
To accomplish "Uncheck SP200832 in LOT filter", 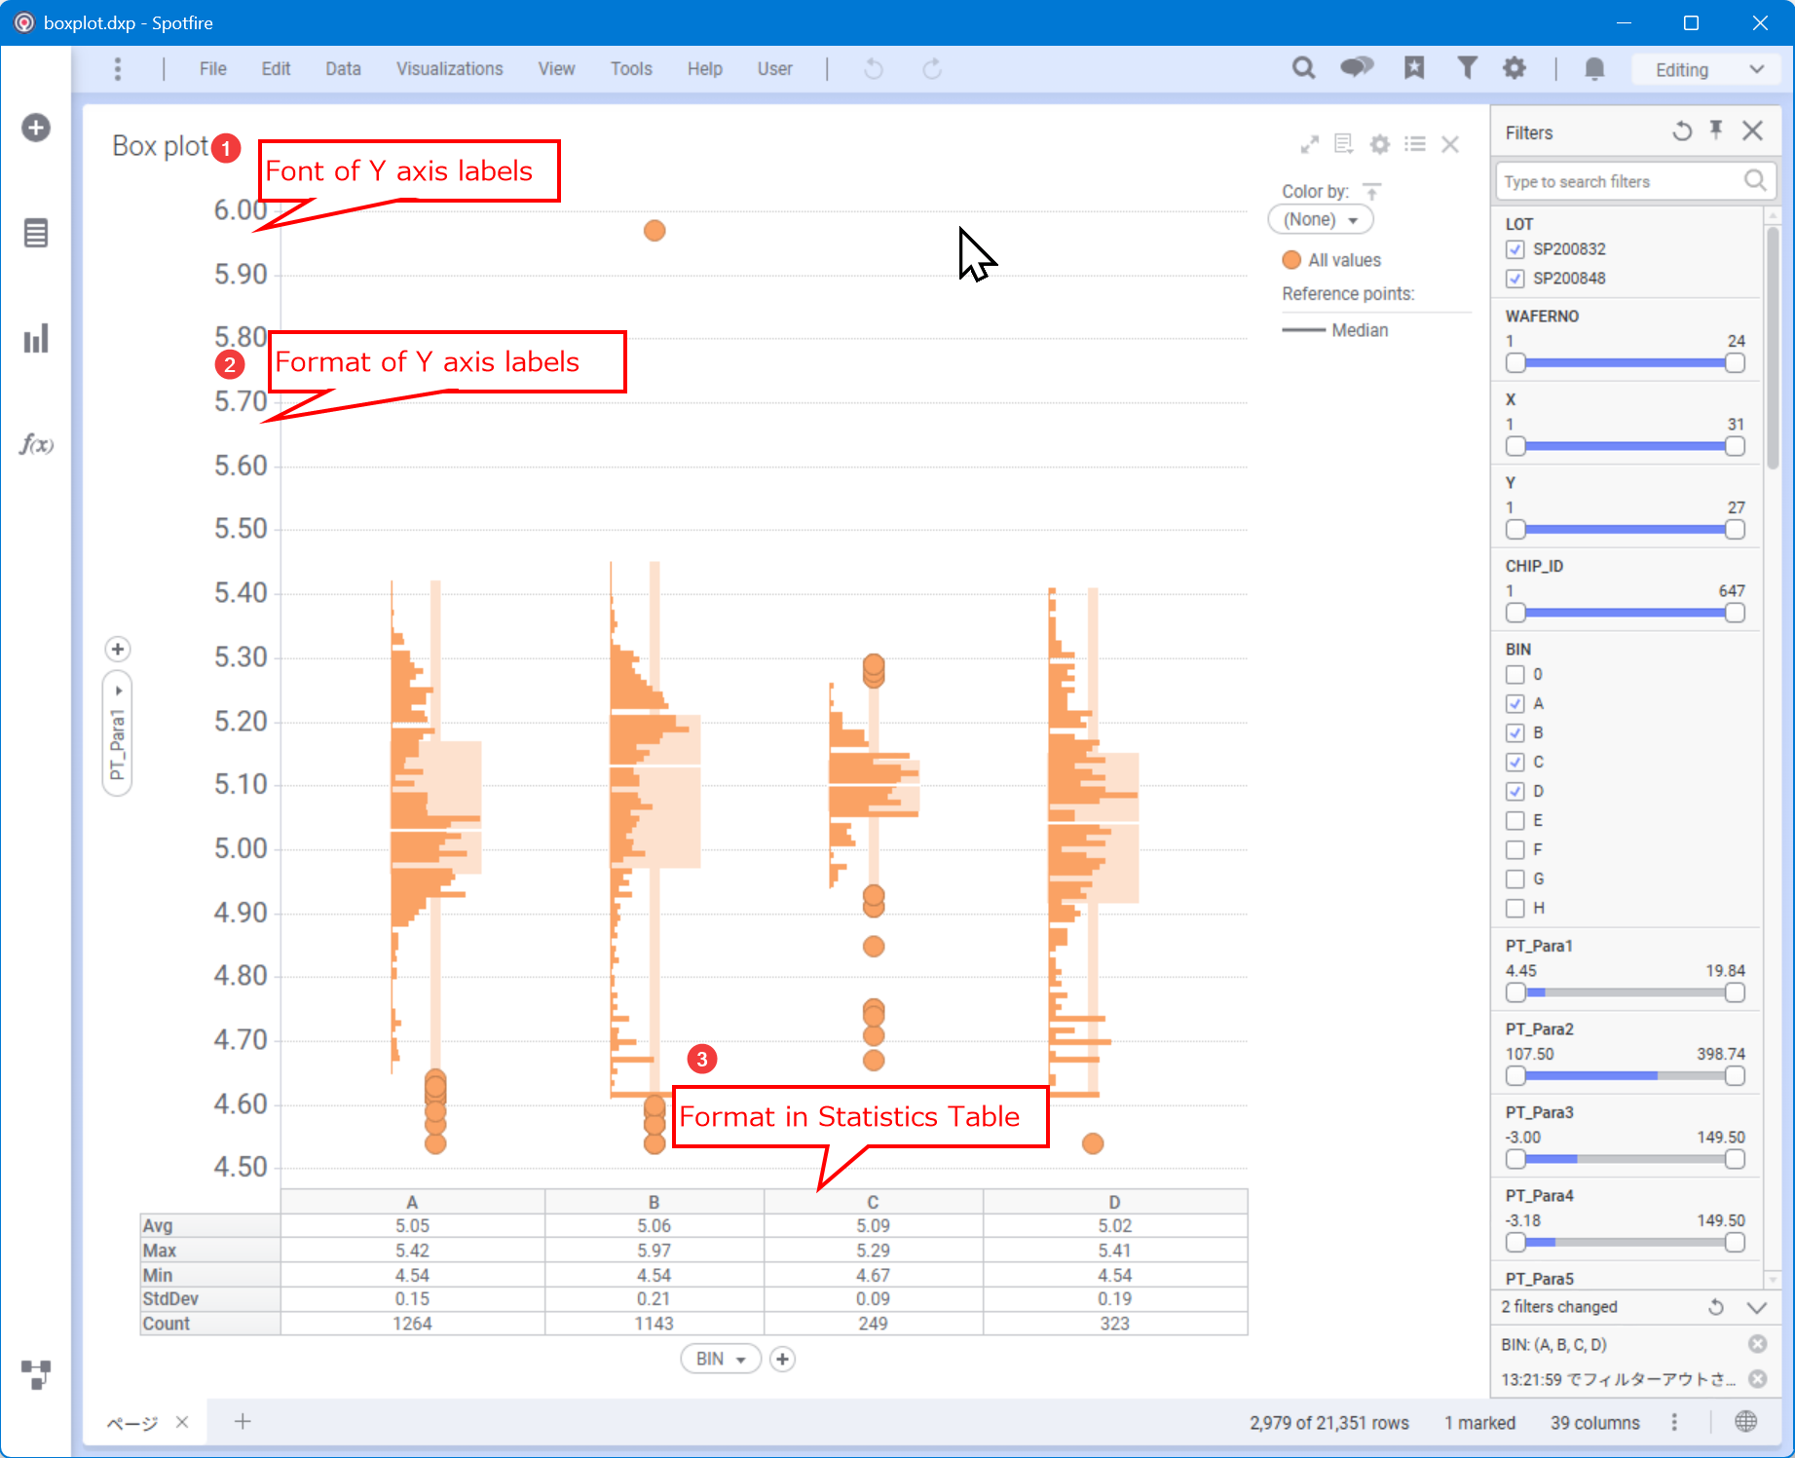I will 1515,249.
